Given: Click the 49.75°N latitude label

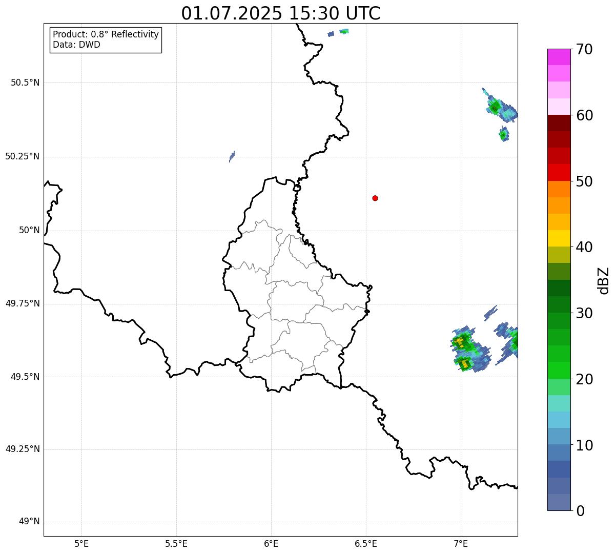Looking at the screenshot, I should [x=23, y=303].
